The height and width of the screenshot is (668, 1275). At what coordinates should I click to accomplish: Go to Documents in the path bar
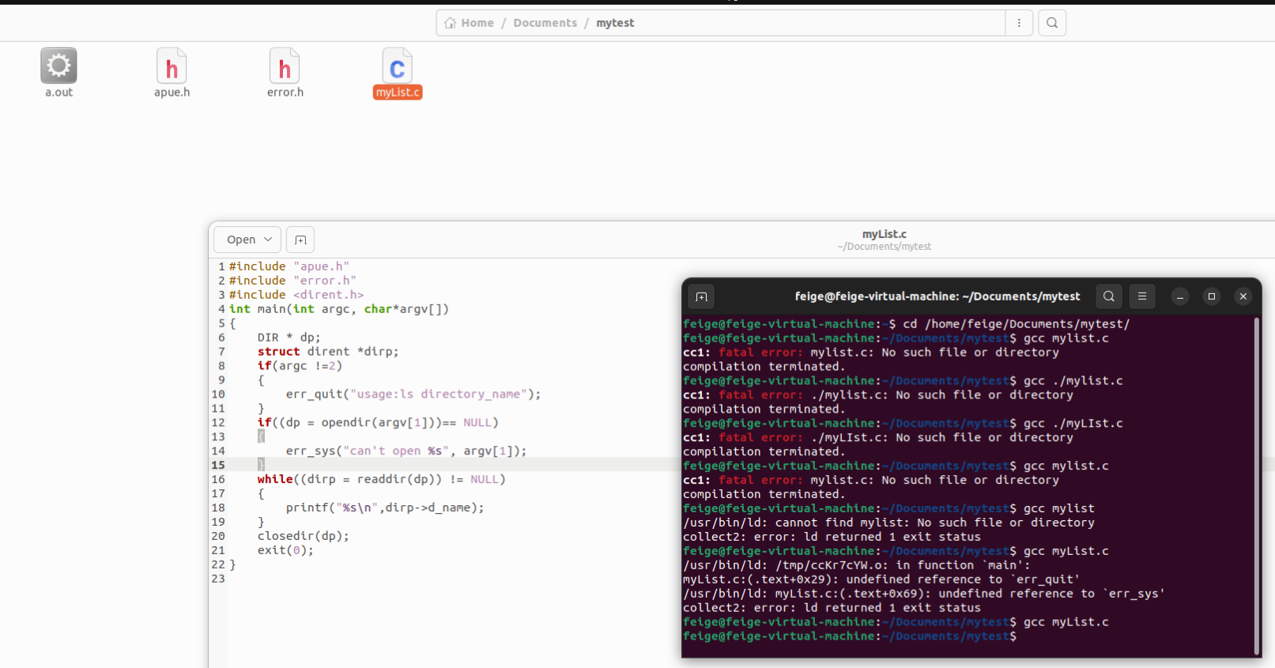(x=545, y=23)
